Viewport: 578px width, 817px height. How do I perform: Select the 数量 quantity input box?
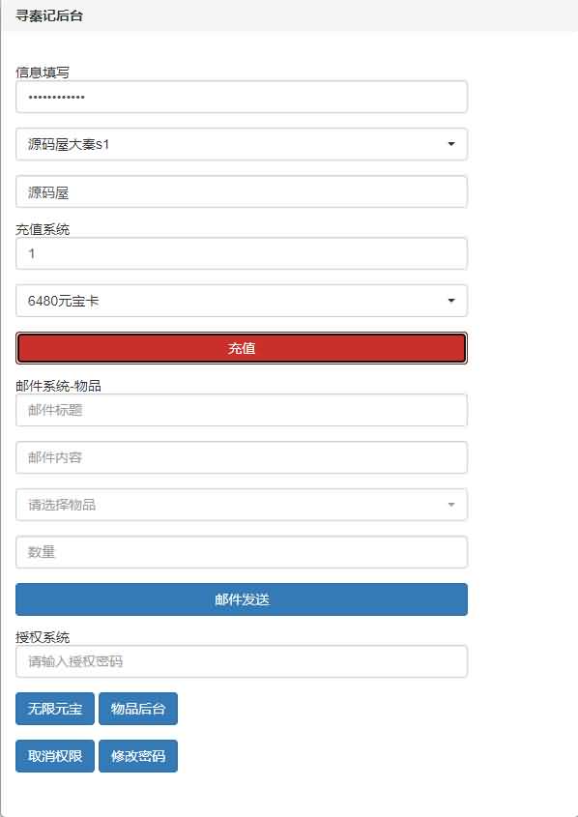[x=241, y=551]
